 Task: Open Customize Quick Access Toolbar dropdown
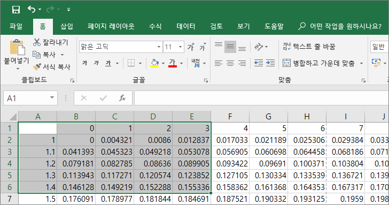click(68, 10)
